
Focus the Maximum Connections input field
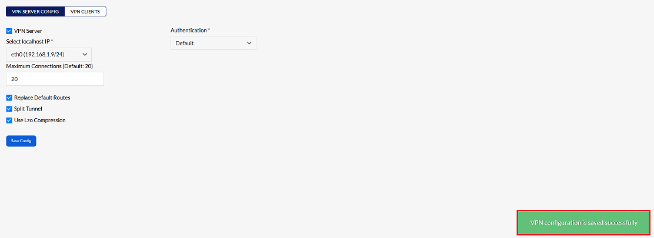click(55, 79)
